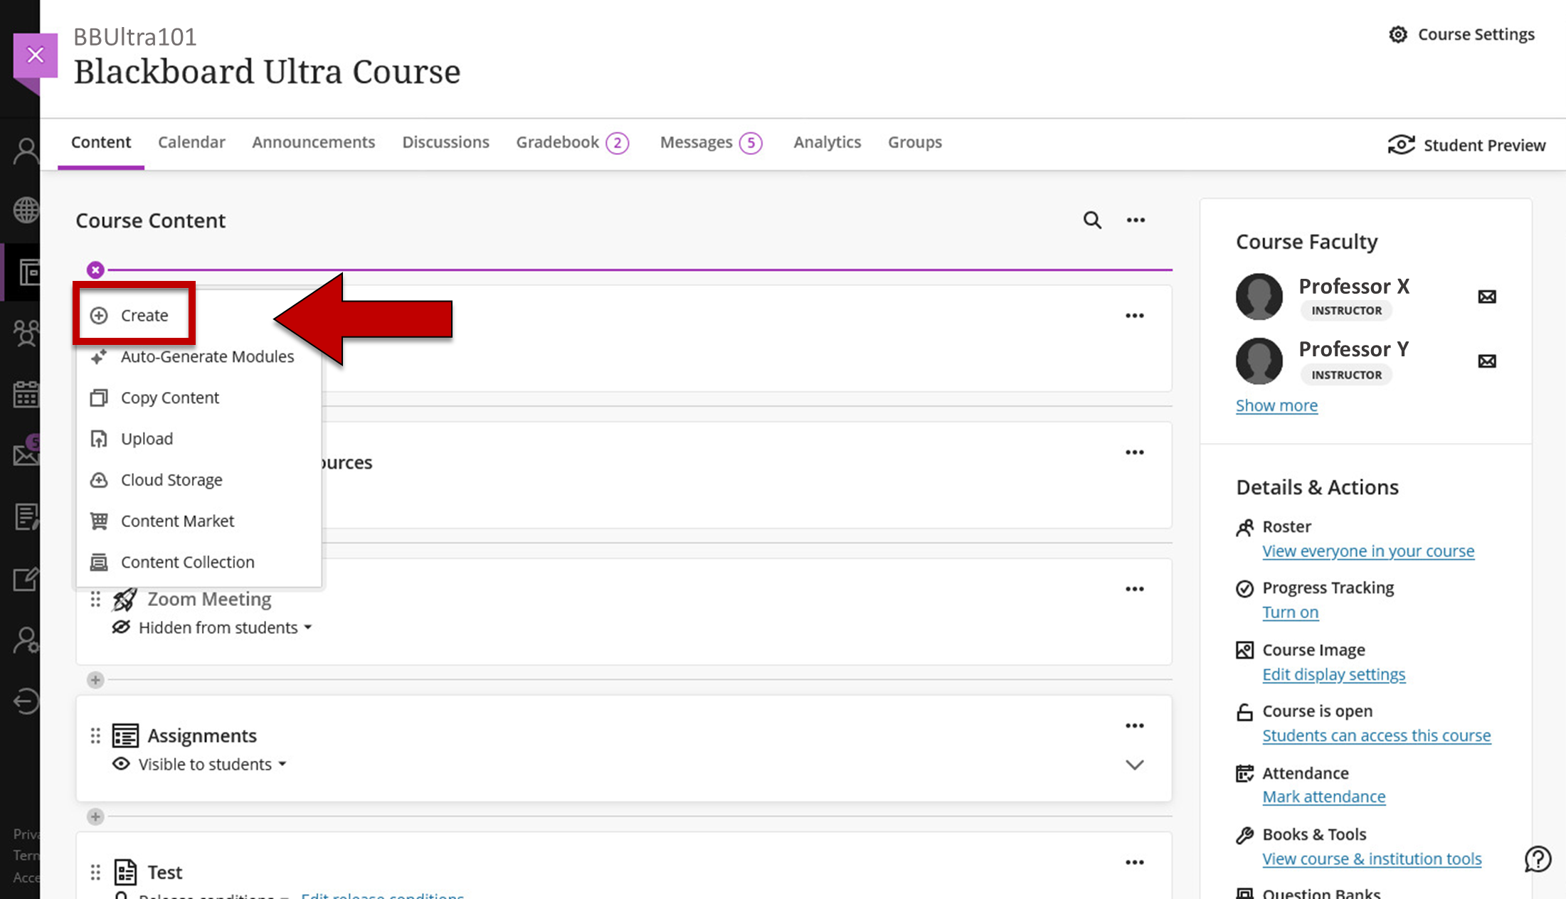1566x899 pixels.
Task: Open the Discussions tab
Action: click(445, 142)
